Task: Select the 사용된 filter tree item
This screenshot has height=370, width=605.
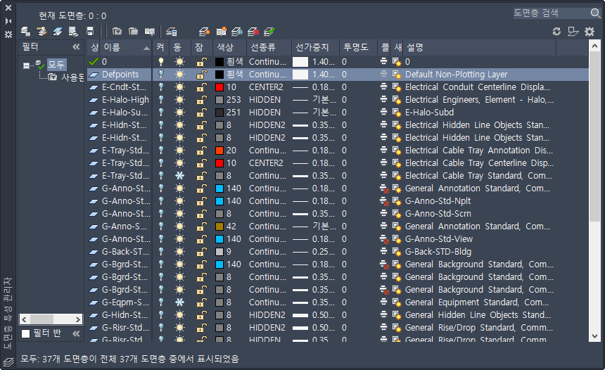Action: click(72, 77)
